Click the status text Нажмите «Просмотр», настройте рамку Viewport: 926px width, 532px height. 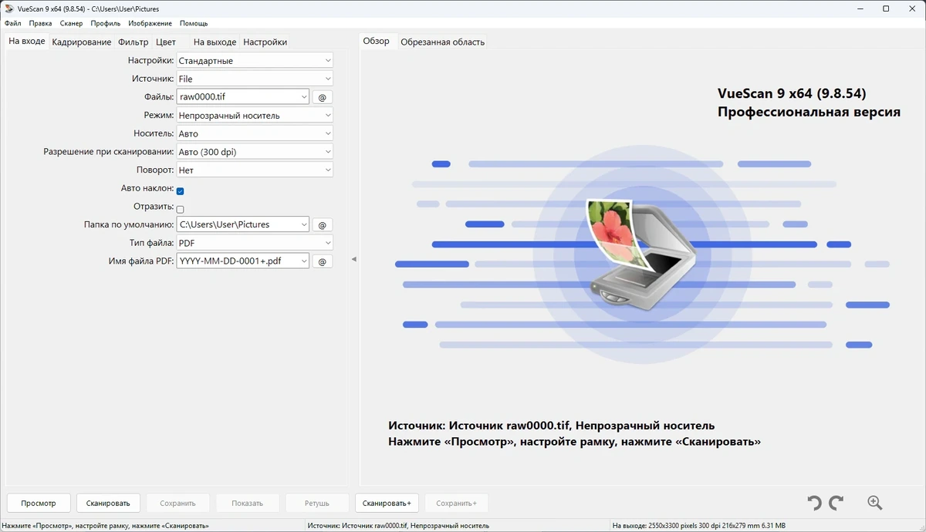coord(105,526)
